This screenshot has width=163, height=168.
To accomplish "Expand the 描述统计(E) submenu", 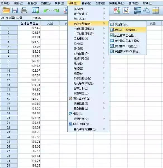I will (88, 14).
